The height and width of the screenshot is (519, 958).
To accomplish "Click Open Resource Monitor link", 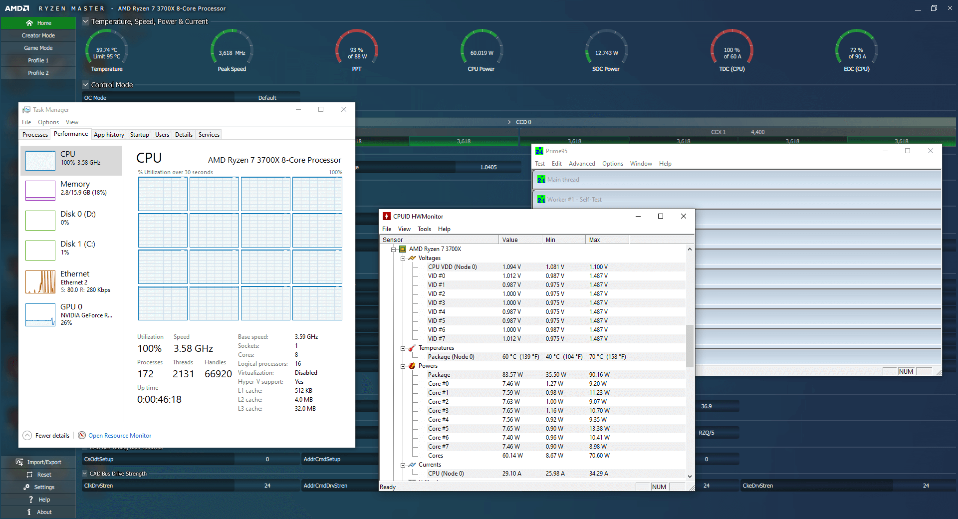I will point(120,436).
